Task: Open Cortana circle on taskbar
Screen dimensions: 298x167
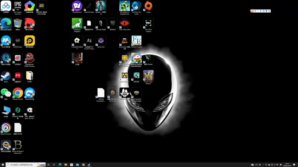Action: (48, 165)
